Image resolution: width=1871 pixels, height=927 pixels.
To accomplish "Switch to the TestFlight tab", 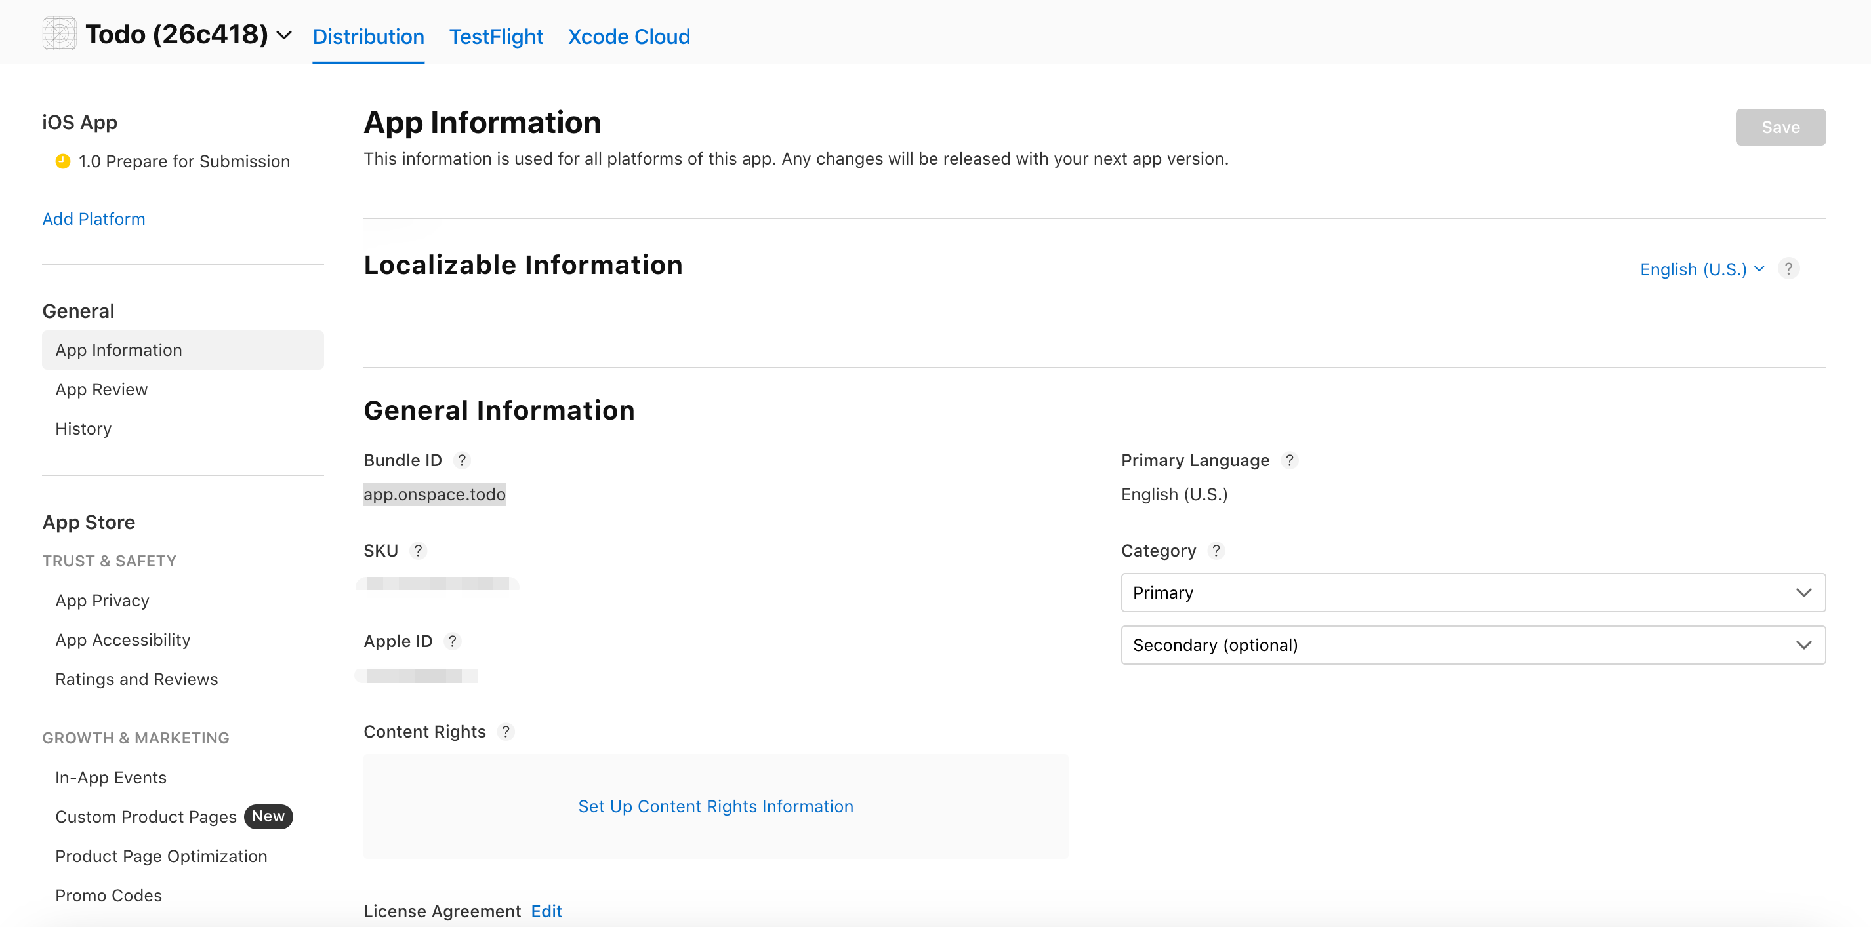I will coord(495,36).
